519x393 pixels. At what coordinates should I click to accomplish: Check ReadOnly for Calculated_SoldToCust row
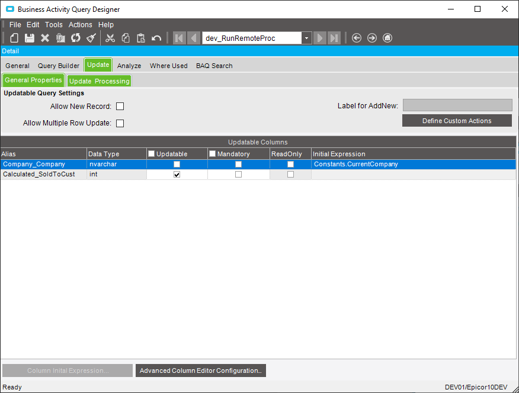[x=291, y=175]
